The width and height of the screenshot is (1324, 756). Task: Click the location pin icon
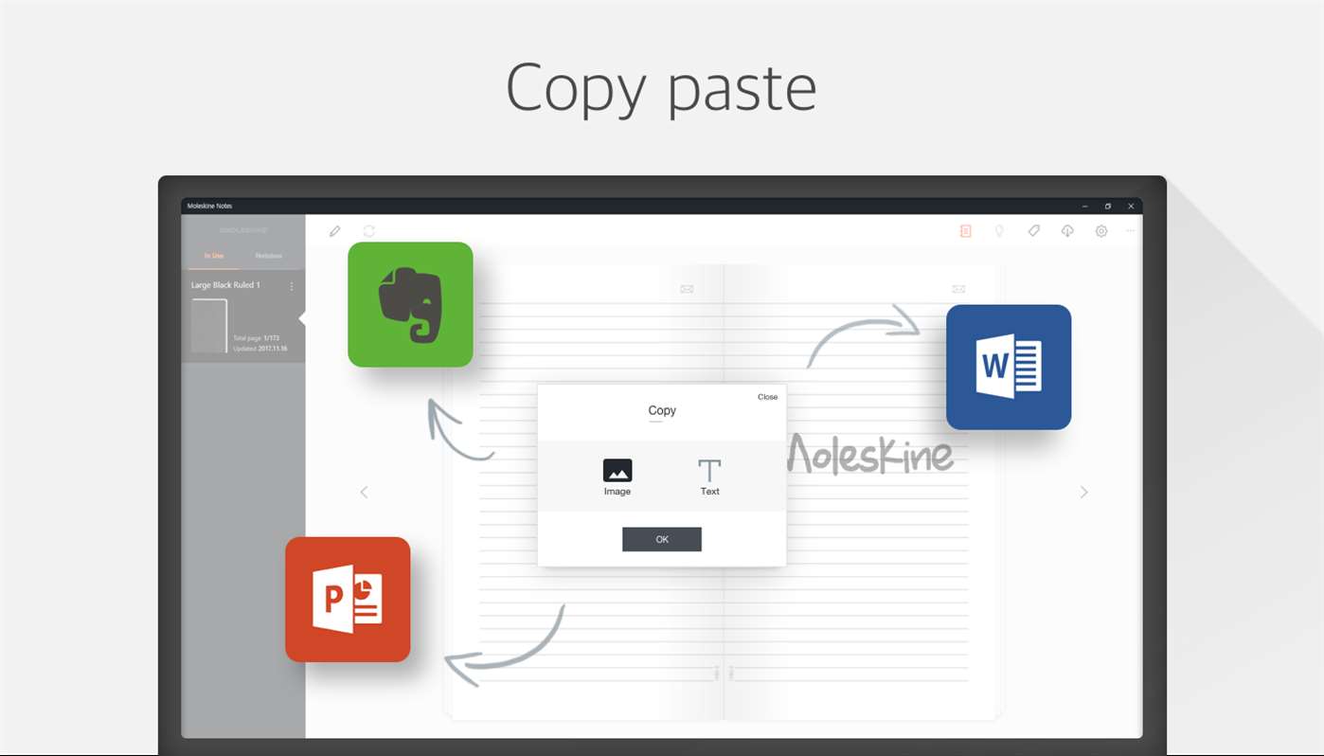tap(999, 231)
